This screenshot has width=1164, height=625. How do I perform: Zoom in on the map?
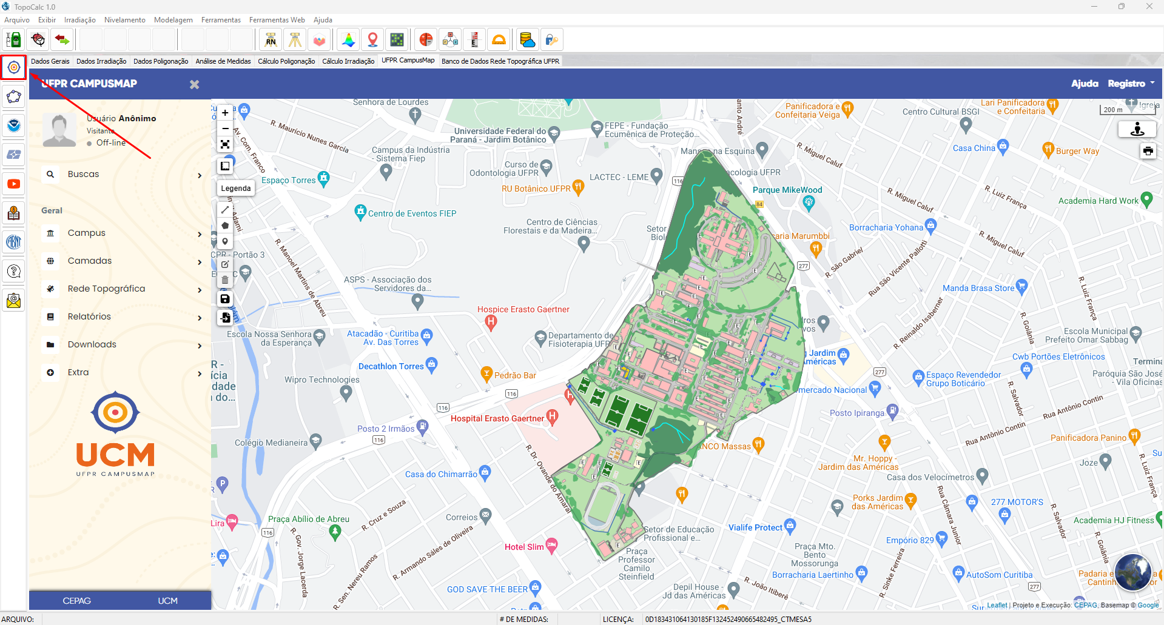(x=225, y=113)
